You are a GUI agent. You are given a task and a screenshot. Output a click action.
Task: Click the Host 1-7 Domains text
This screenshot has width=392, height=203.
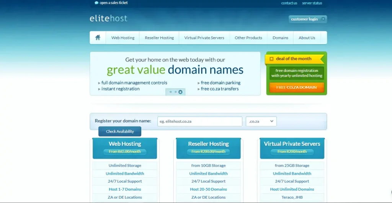[125, 189]
